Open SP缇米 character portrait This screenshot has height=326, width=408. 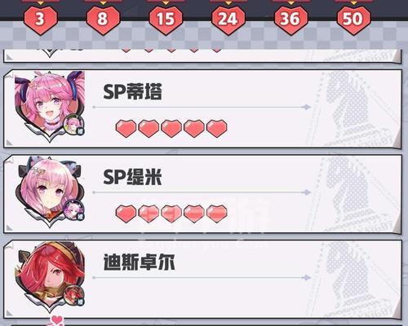(50, 192)
